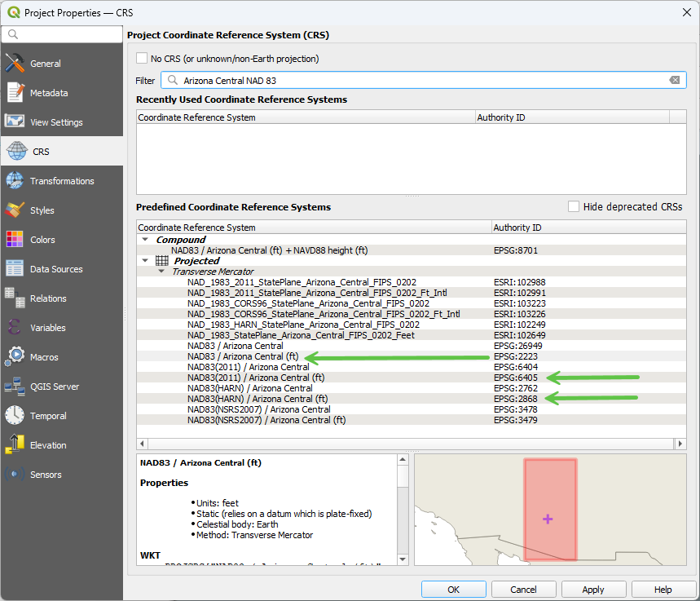Open the Macros gear icon

coord(15,357)
